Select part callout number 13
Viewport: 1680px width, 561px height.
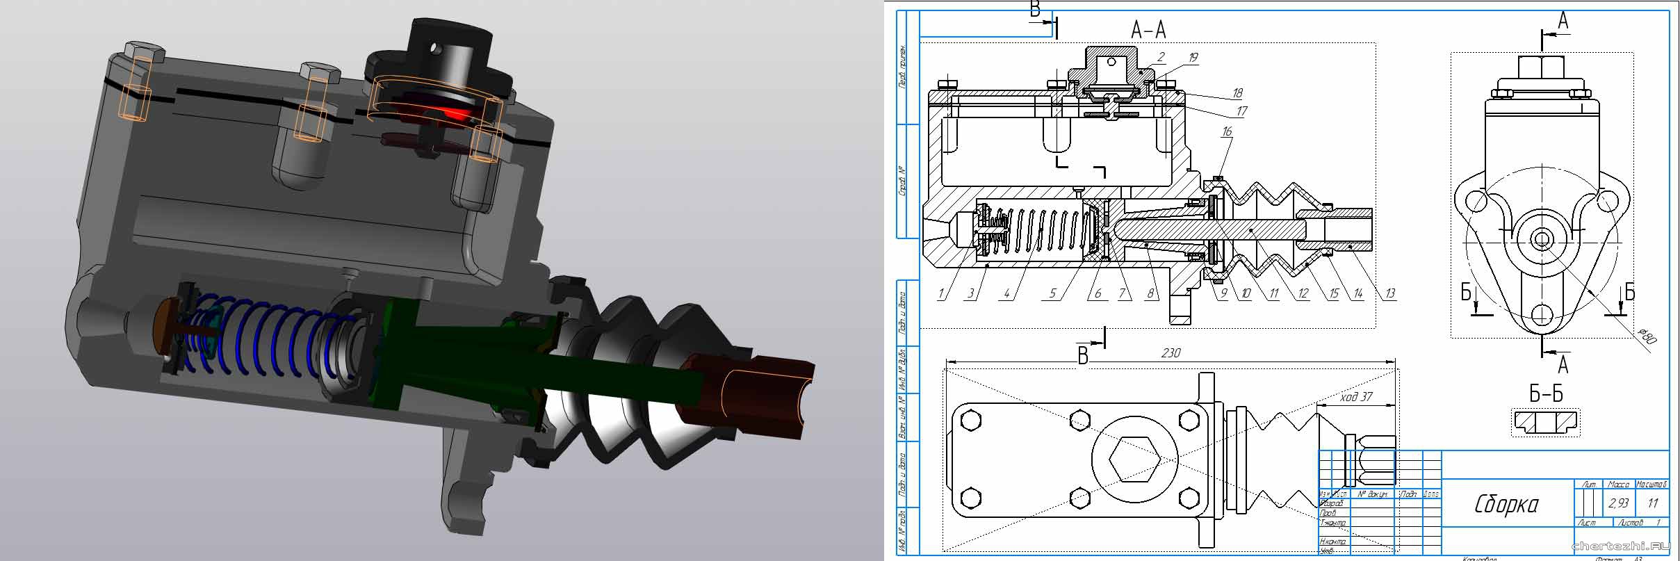pyautogui.click(x=1389, y=293)
